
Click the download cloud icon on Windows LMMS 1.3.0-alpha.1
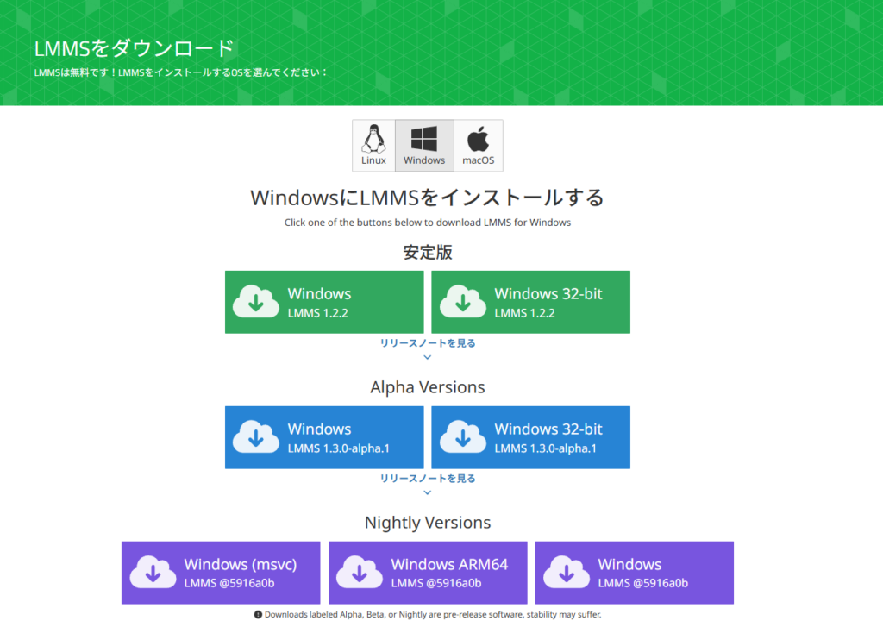pos(256,437)
